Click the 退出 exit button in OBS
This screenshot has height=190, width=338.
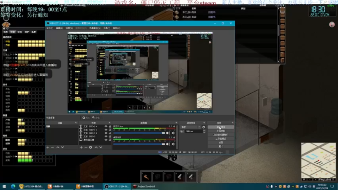coord(221,147)
